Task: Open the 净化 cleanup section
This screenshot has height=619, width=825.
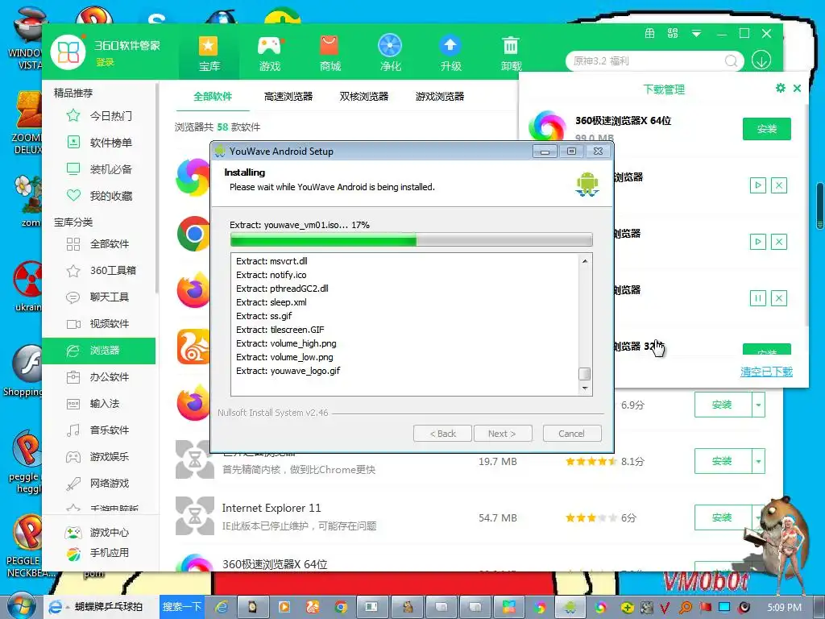Action: [390, 54]
